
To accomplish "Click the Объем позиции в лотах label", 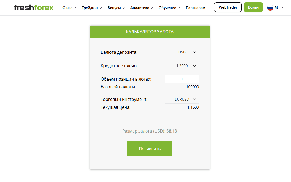I will [x=126, y=79].
